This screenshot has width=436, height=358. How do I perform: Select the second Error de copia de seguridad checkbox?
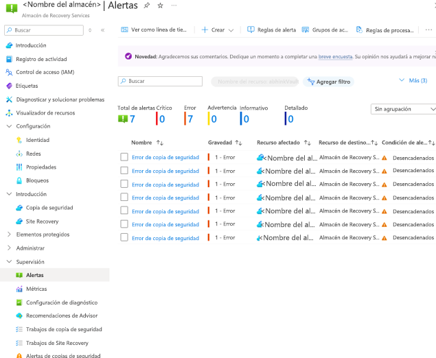pos(124,171)
